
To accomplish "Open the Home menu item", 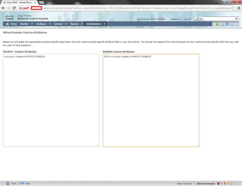I will point(14,24).
